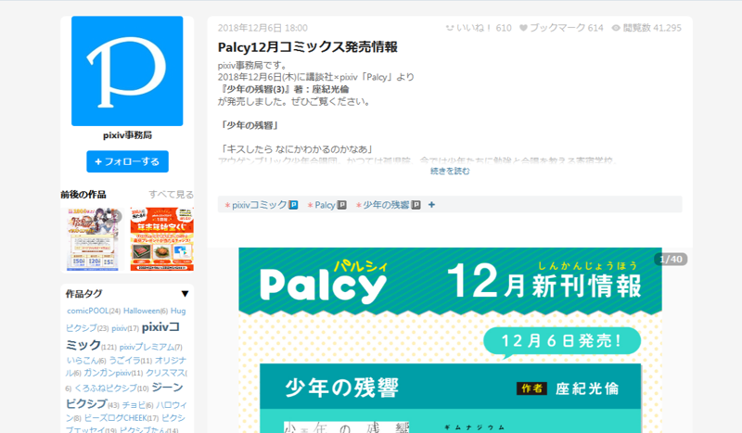
Task: Open pixiv encyclopedia icon next to 少年の残響 tag
Action: [x=416, y=205]
